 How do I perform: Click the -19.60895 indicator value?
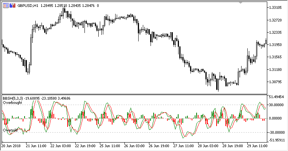(32, 98)
